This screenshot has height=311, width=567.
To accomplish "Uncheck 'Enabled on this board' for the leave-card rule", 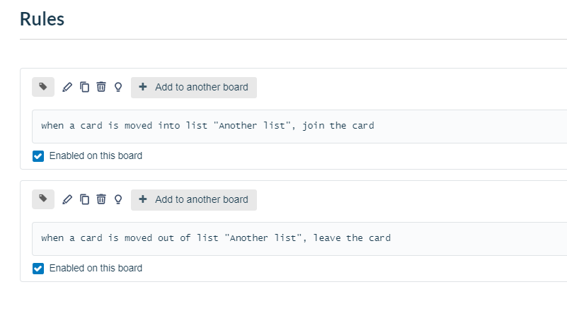I will 38,269.
